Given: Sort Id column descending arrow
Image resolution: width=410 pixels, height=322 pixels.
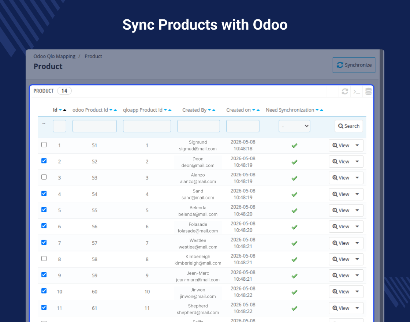Looking at the screenshot, I should pyautogui.click(x=60, y=110).
